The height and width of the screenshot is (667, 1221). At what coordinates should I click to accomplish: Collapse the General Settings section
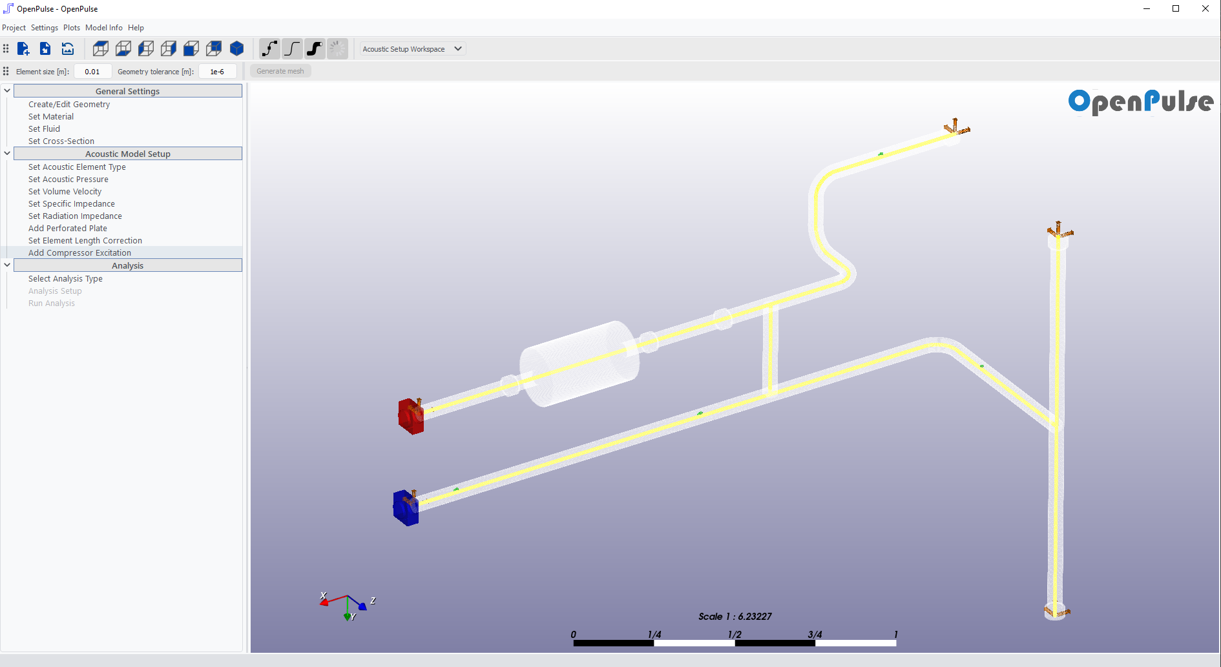coord(6,90)
